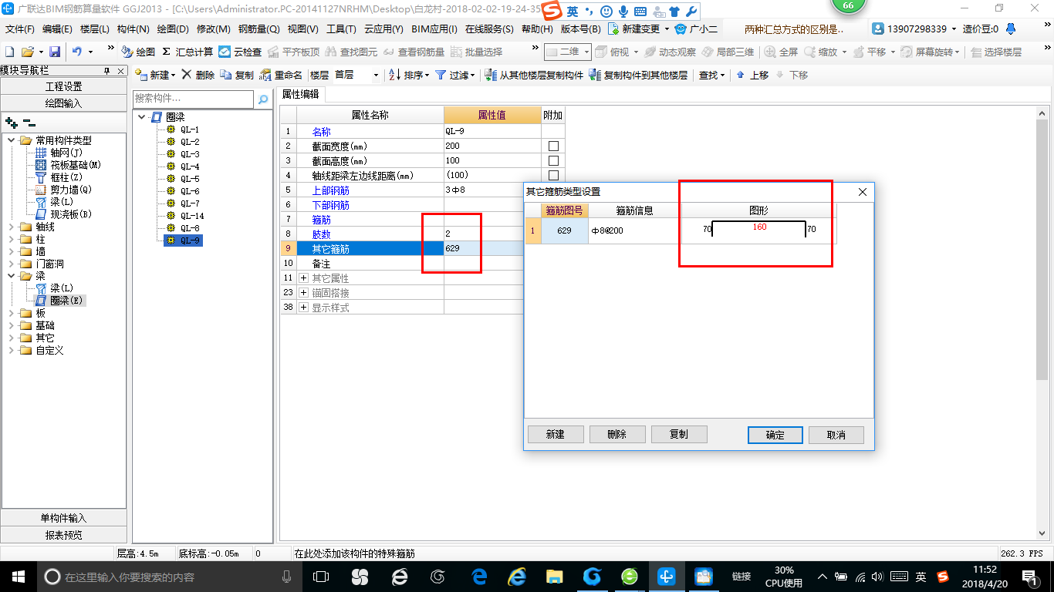Image resolution: width=1054 pixels, height=592 pixels.
Task: Select 筏板基础(M) in navigator tree
Action: pyautogui.click(x=76, y=165)
